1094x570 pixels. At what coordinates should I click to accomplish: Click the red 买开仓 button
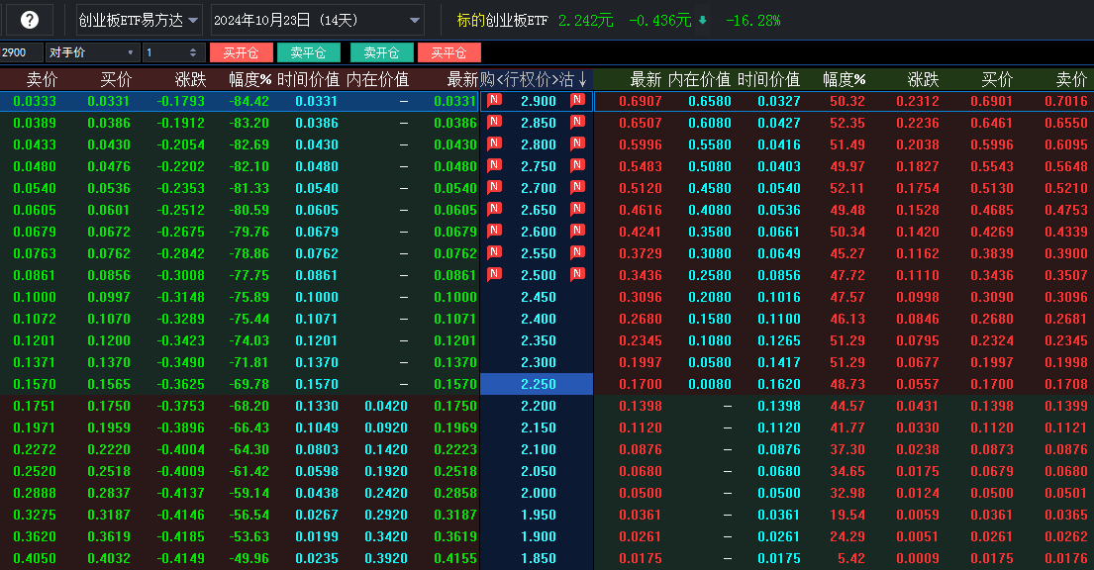coord(241,52)
